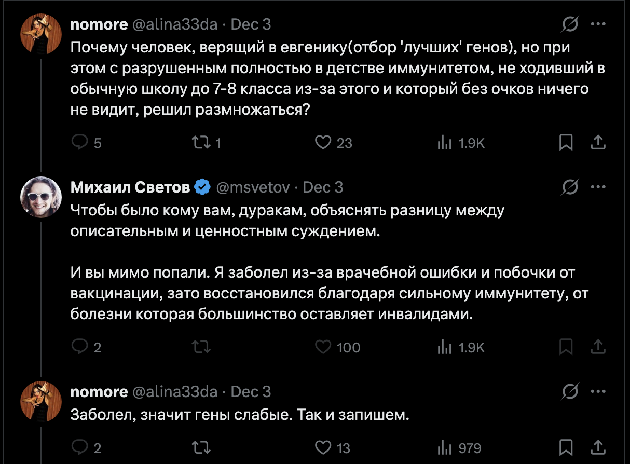
Task: Bookmark nomore's first tweet
Action: click(x=566, y=142)
